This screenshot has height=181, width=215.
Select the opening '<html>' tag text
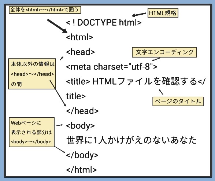79,37
